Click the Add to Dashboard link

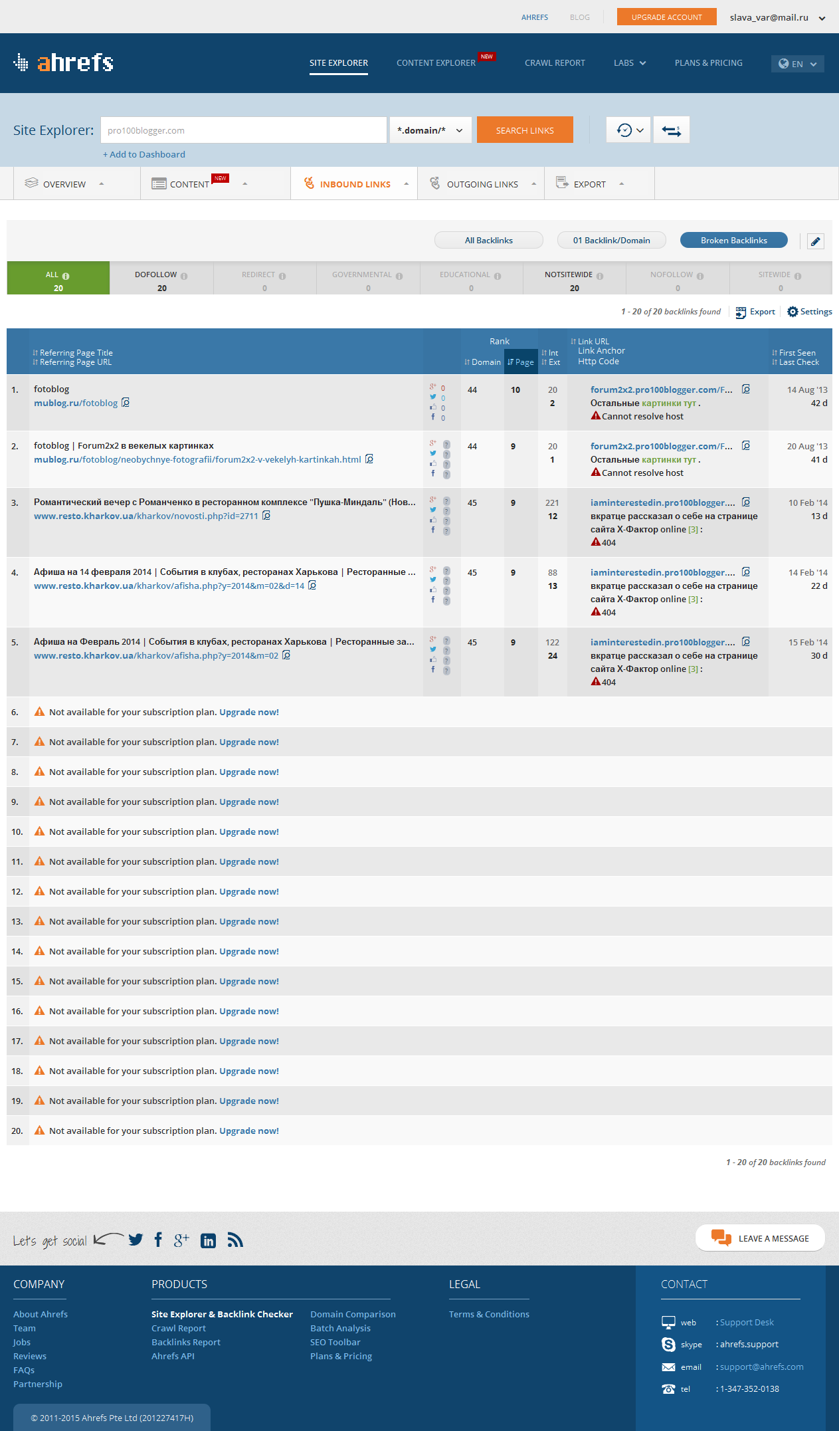144,155
